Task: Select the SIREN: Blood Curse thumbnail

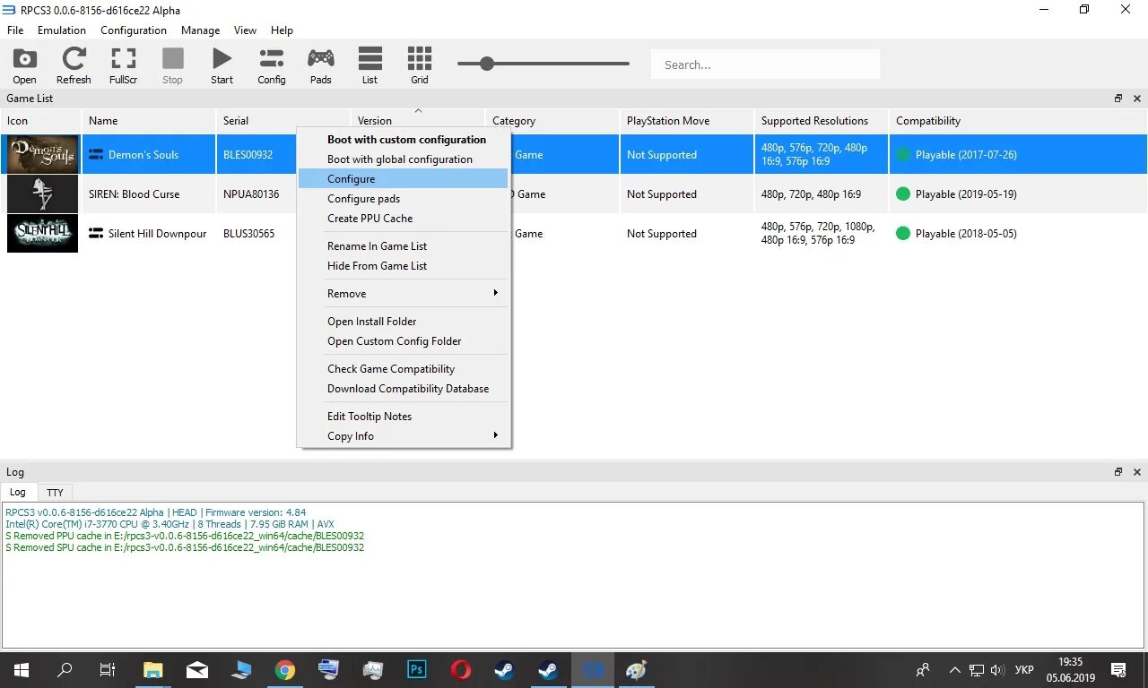Action: [42, 193]
